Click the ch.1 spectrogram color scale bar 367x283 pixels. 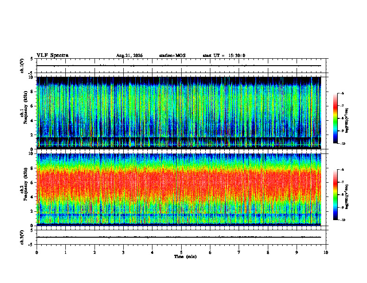[335, 118]
